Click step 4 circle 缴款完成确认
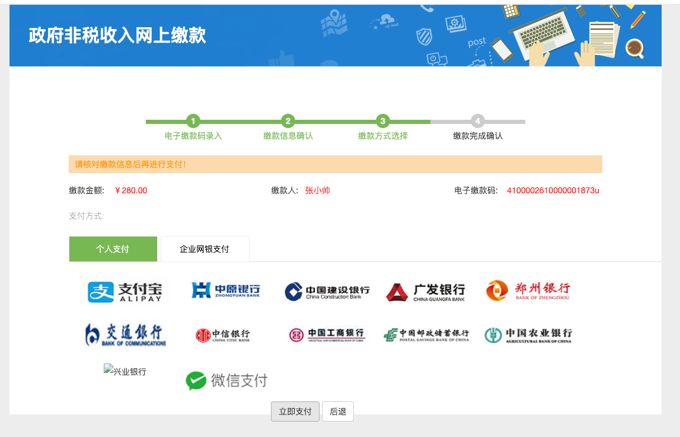This screenshot has width=680, height=437. point(477,121)
